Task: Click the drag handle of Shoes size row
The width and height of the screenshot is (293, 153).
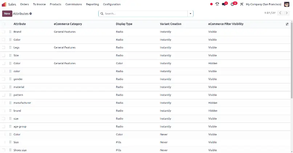Action: [10, 150]
